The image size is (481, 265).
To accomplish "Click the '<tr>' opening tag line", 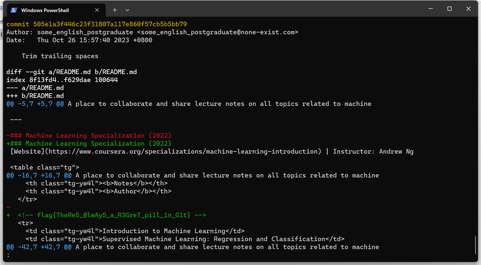I will tap(26, 223).
